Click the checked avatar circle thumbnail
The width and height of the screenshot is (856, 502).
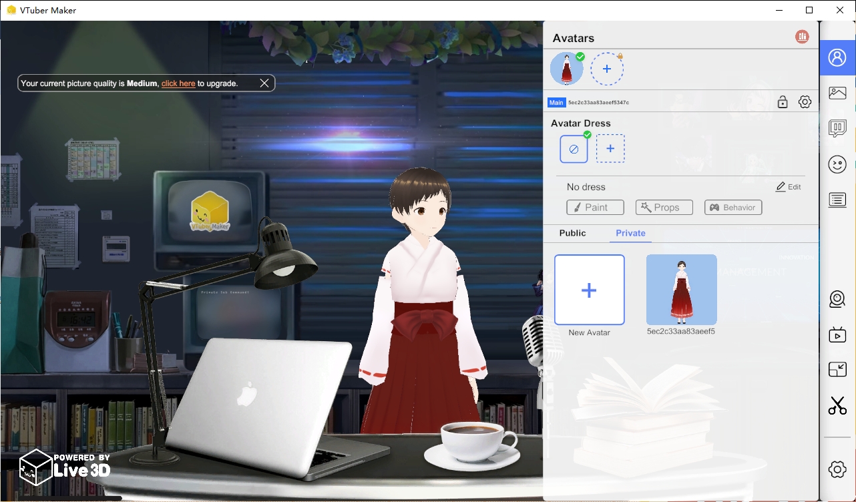566,68
